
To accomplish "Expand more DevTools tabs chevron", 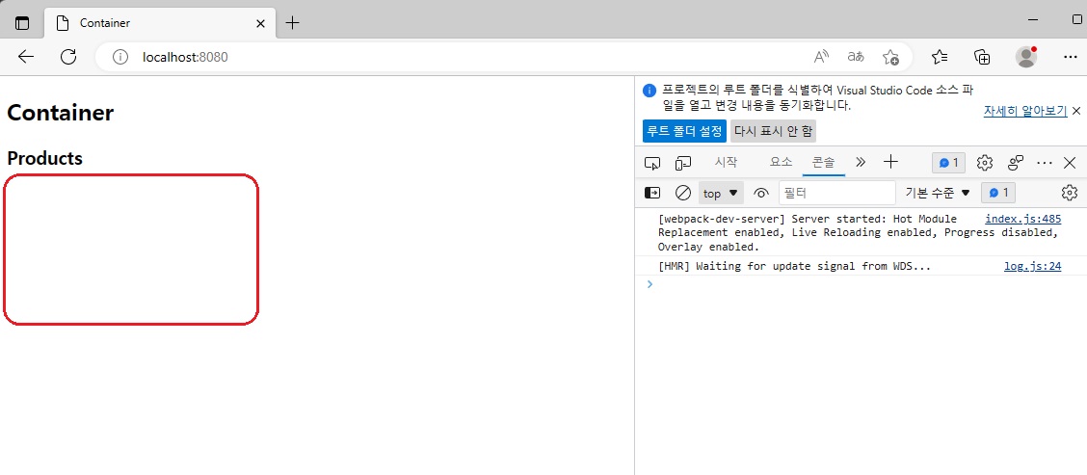I will coord(861,162).
